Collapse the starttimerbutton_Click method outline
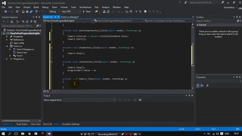The width and height of the screenshot is (242, 136). coord(51,31)
